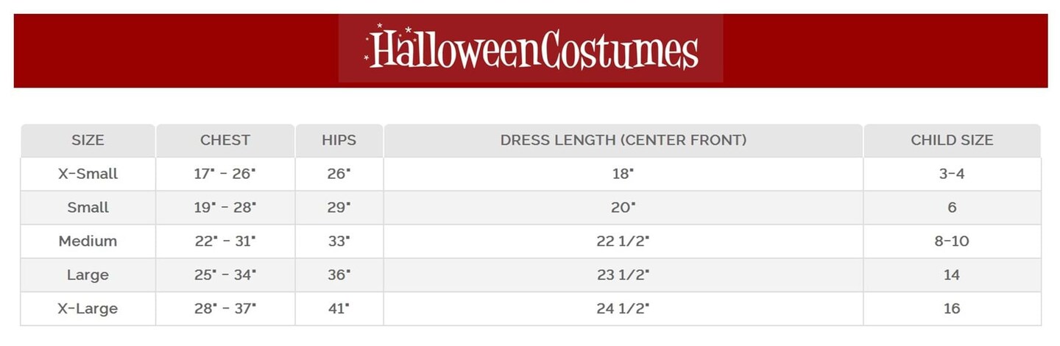Click the 24 1/2" dress length cell
This screenshot has height=346, width=1060.
(623, 308)
